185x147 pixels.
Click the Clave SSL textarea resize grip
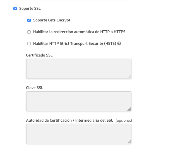pyautogui.click(x=129, y=109)
